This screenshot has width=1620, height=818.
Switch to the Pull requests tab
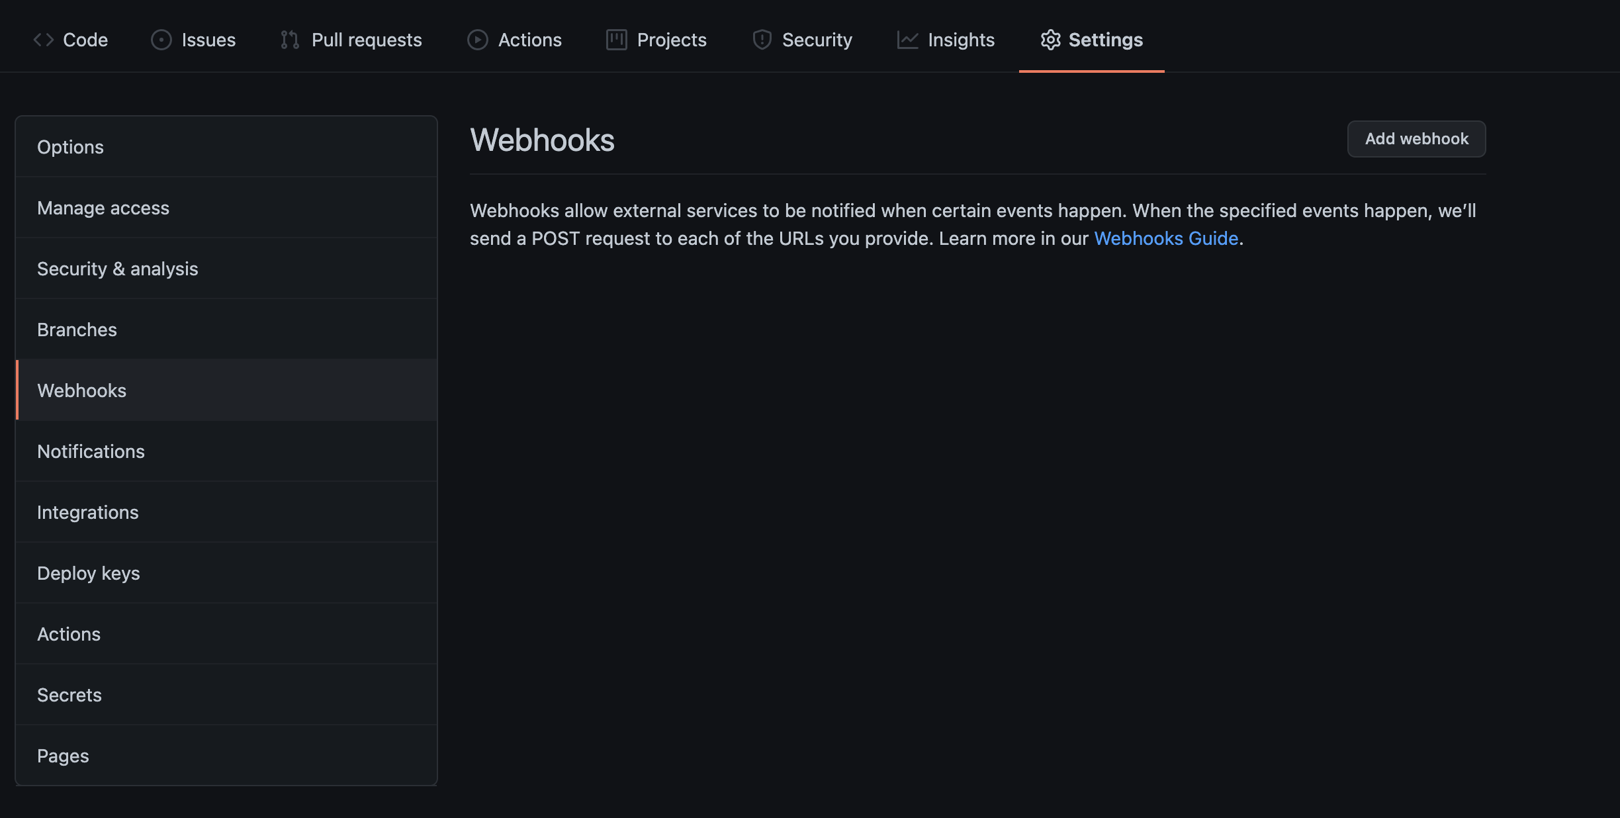coord(366,40)
